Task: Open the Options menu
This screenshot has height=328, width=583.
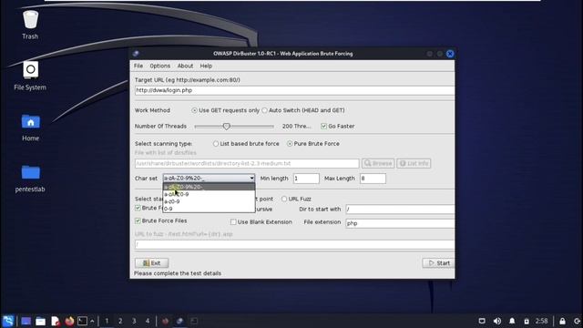Action: click(160, 66)
